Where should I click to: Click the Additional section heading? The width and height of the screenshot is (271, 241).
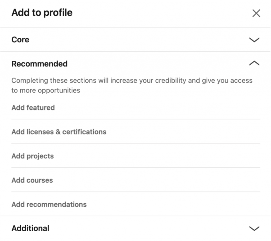tap(30, 228)
